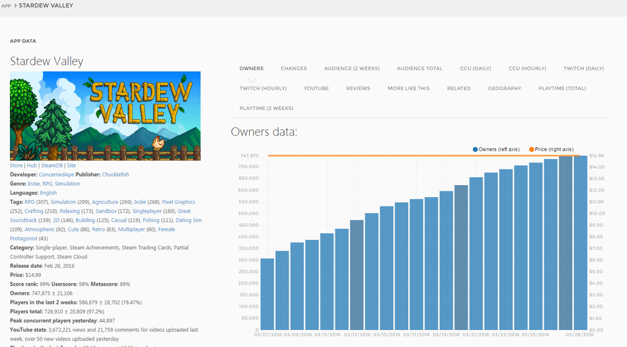Open Playtime (2 Weeks) tab
Image resolution: width=627 pixels, height=347 pixels.
tap(266, 109)
